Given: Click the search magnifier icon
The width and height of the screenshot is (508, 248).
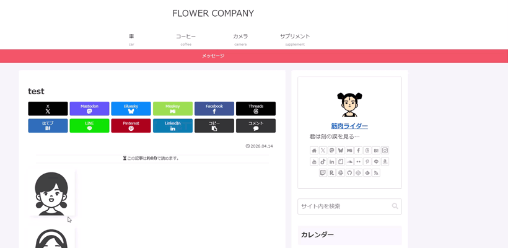Looking at the screenshot, I should pyautogui.click(x=395, y=206).
